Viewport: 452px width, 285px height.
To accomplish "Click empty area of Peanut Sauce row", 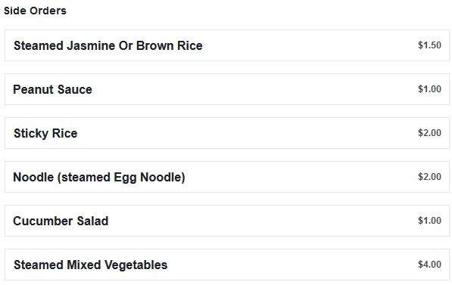I will click(254, 89).
